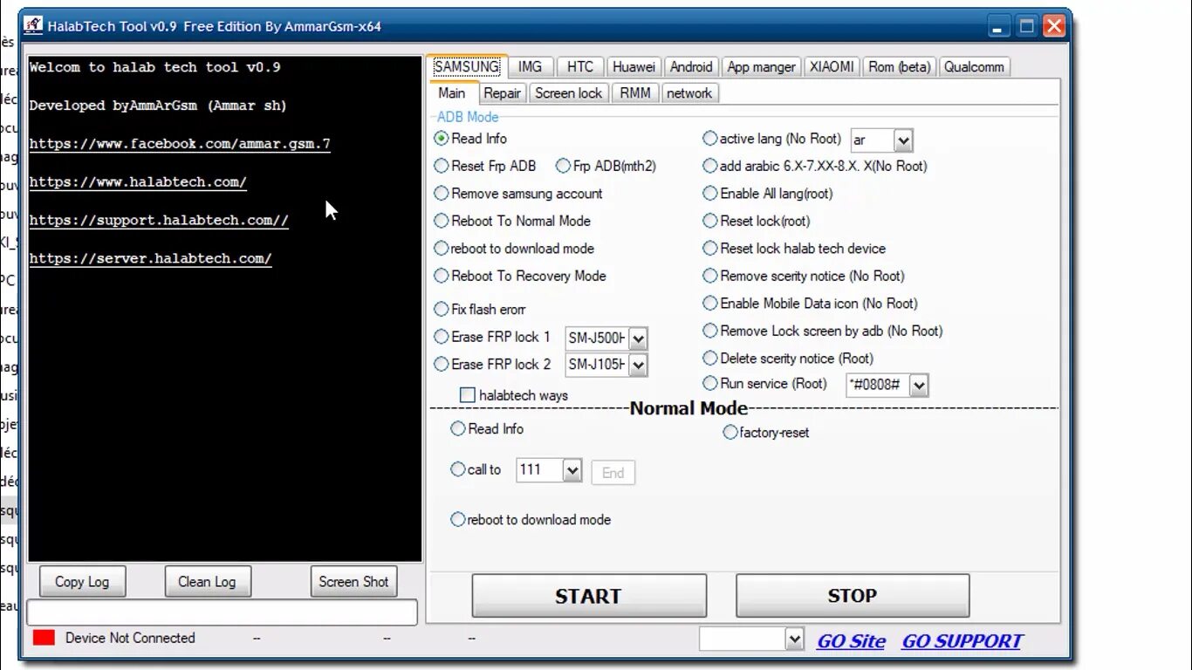The width and height of the screenshot is (1192, 670).
Task: Click the HalabTech app icon in title bar
Action: 33,24
